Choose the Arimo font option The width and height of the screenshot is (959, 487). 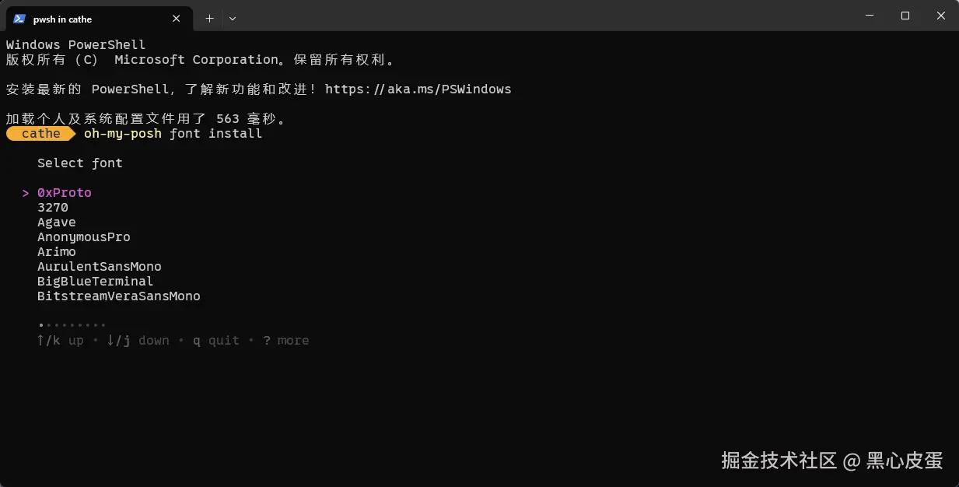(57, 252)
